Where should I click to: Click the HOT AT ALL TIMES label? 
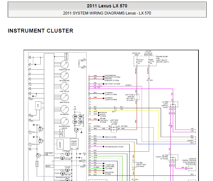(x=136, y=54)
